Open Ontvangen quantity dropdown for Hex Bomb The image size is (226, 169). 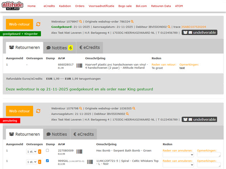(31, 152)
